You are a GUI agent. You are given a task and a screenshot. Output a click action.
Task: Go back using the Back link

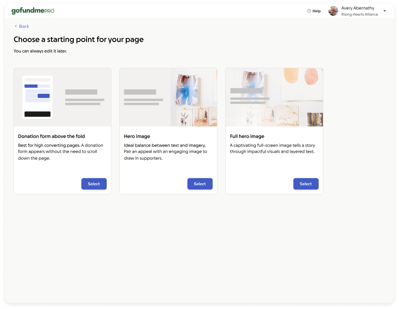tap(24, 26)
